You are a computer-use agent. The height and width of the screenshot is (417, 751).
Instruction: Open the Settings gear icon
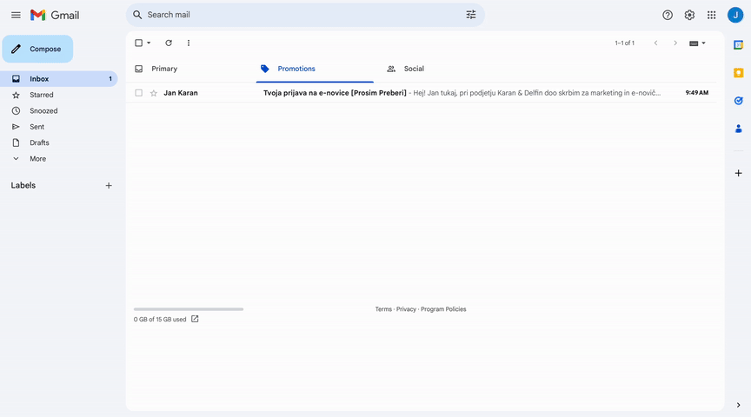point(689,16)
